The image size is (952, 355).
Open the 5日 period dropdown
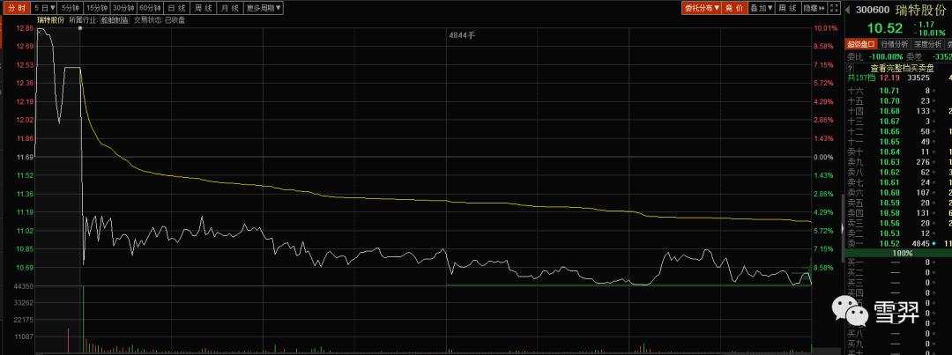tap(44, 8)
